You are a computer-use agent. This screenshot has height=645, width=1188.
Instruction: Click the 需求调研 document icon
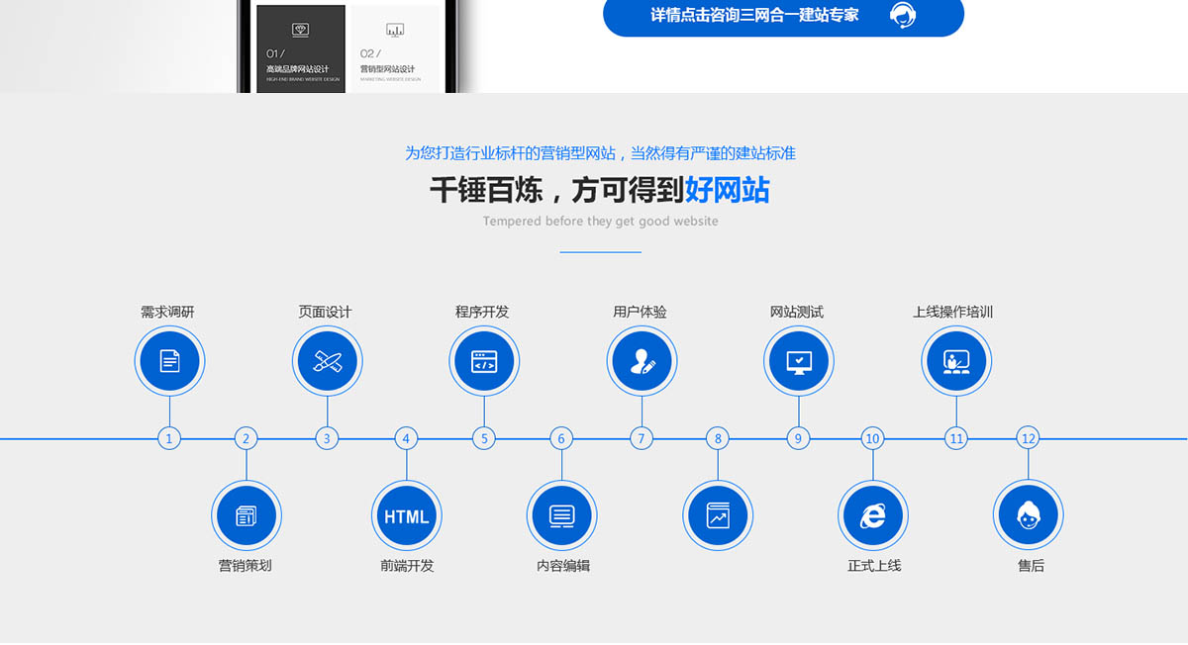[x=169, y=360]
